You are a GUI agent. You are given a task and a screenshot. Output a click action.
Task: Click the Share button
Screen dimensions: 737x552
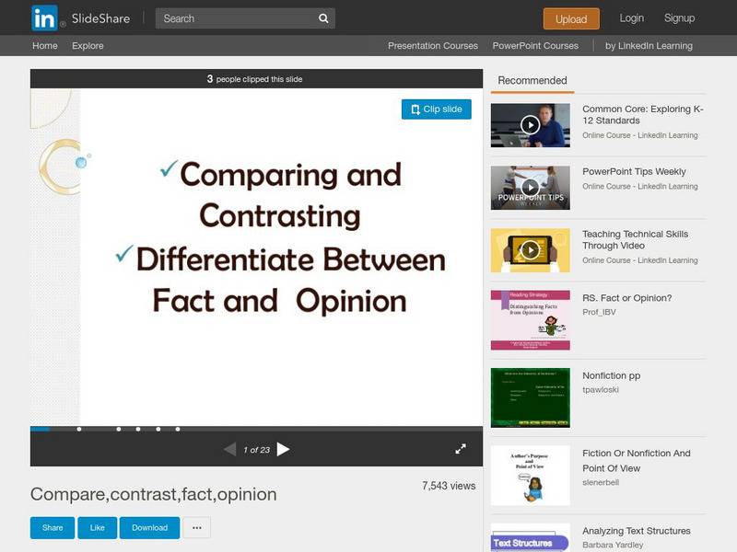53,527
